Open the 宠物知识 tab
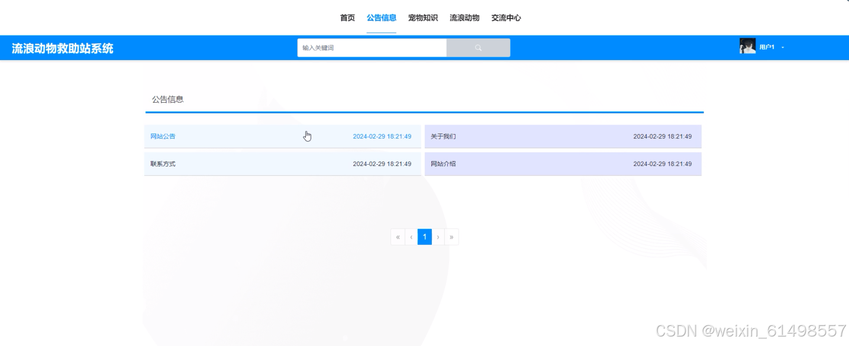Screen dimensions: 849x346 423,18
